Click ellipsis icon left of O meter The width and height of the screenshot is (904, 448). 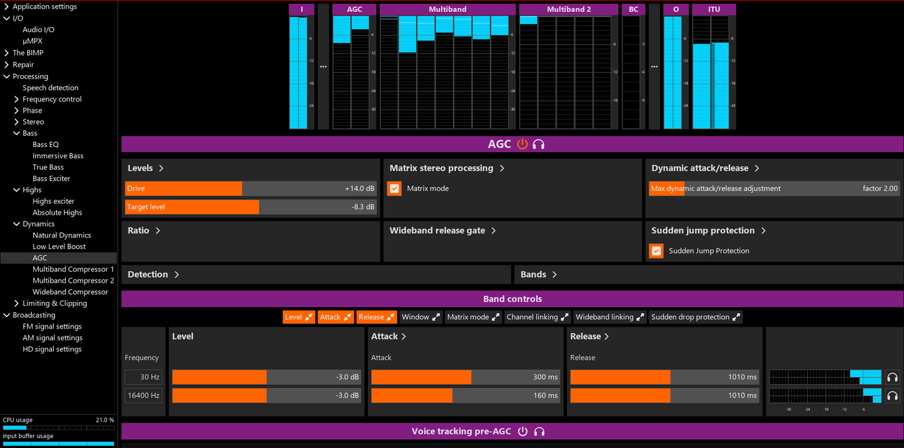pyautogui.click(x=654, y=66)
